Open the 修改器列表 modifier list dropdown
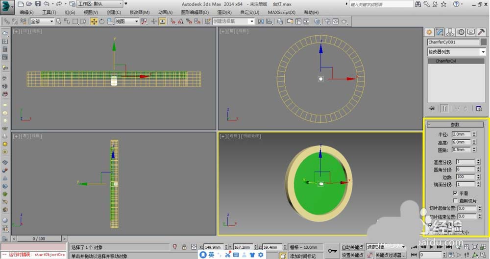 coord(456,52)
